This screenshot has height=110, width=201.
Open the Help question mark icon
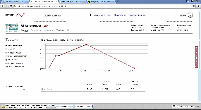tap(190, 15)
